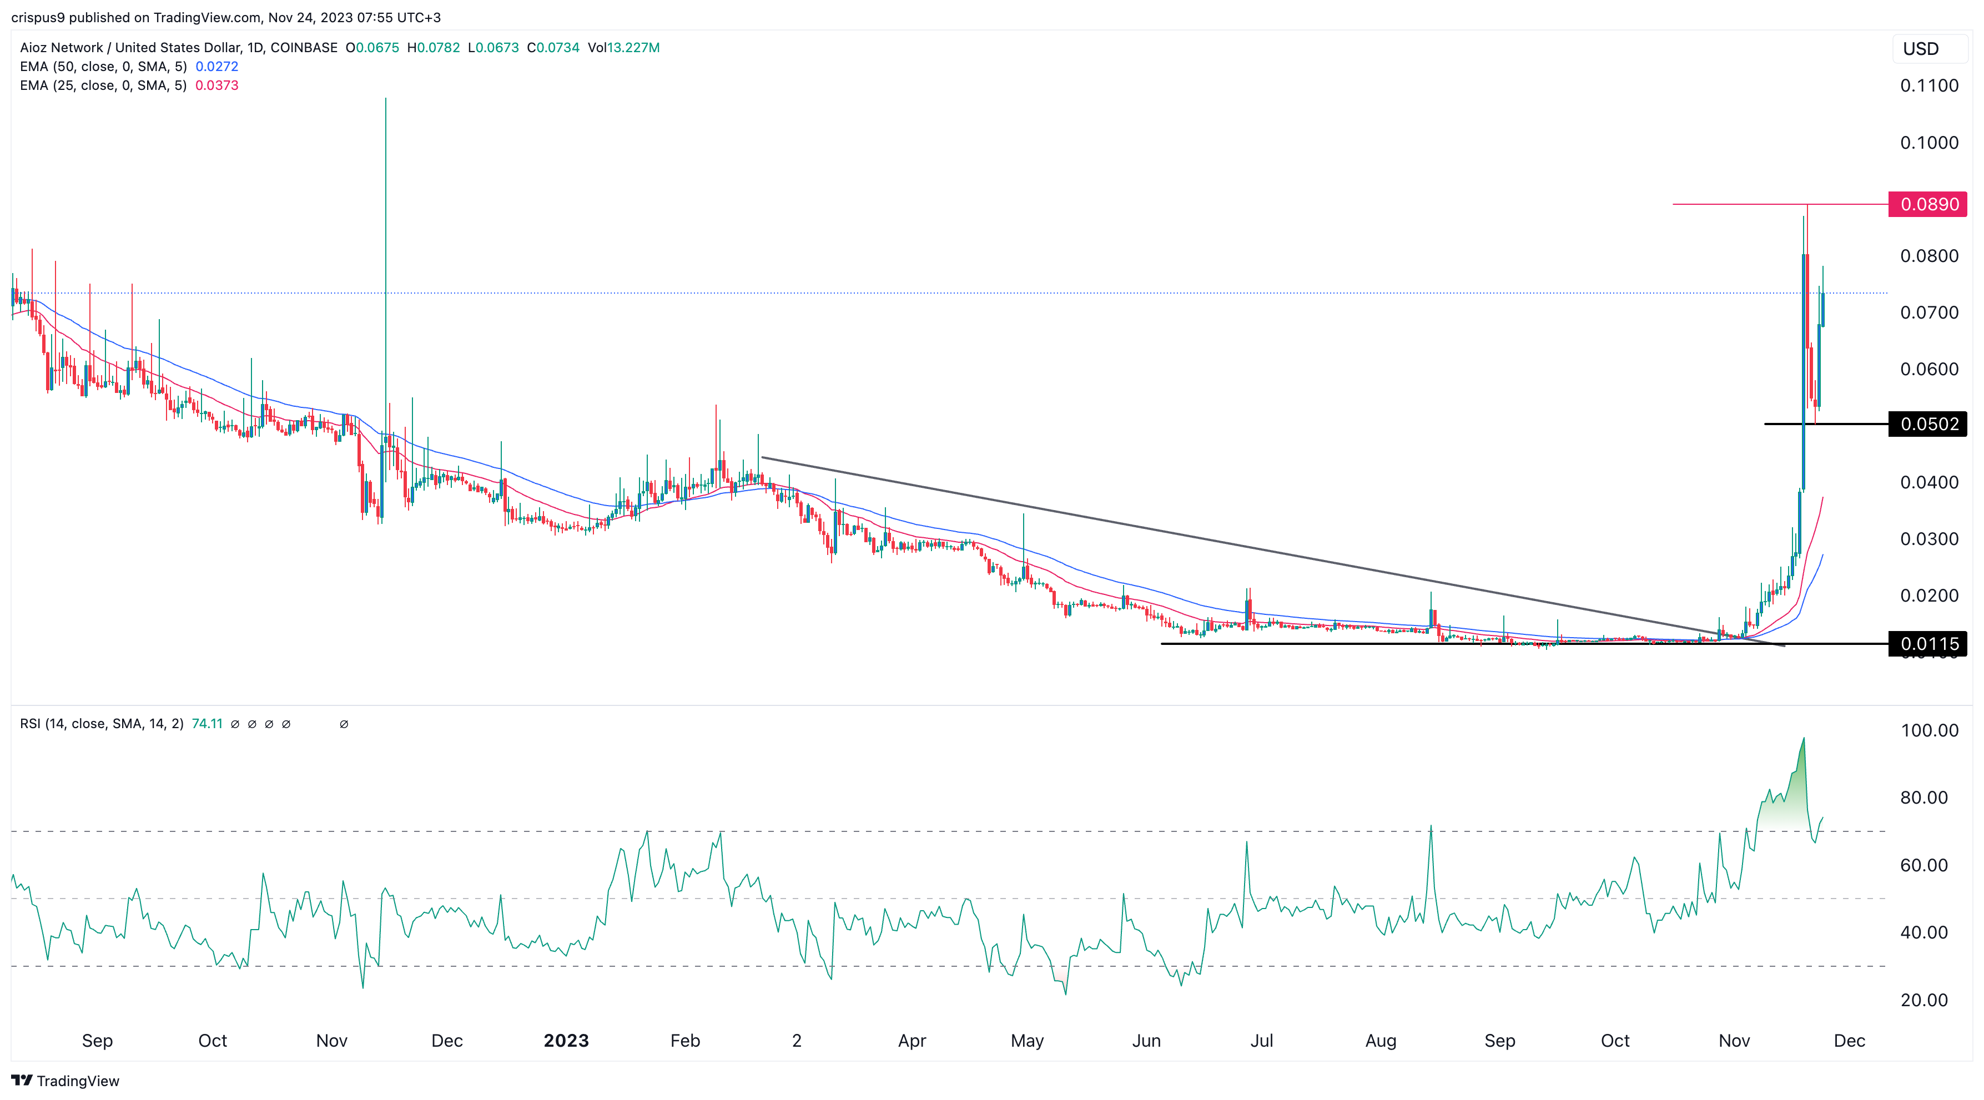This screenshot has width=1984, height=1100.
Task: Toggle visibility of the EMA 25 line
Action: coord(217,85)
